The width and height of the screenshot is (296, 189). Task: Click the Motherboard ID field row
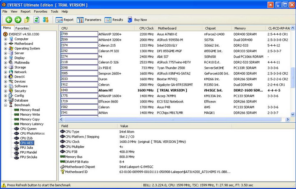tap(146, 172)
